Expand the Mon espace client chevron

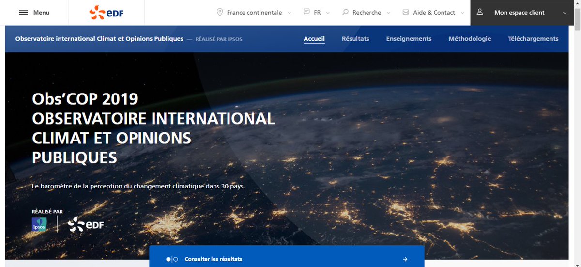(565, 13)
